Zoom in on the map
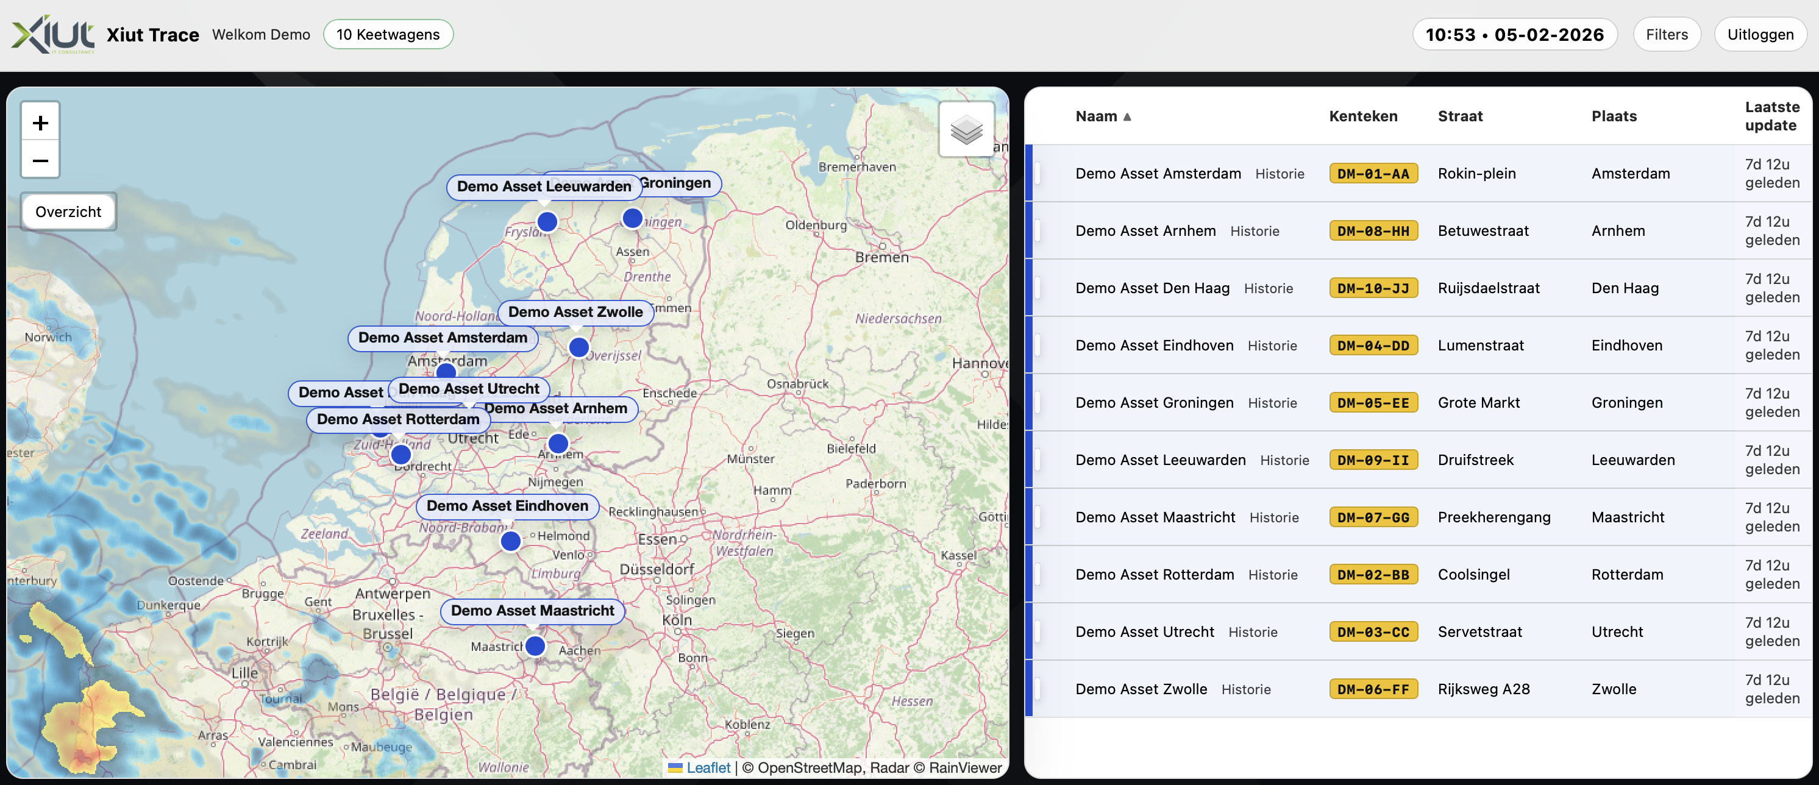This screenshot has width=1819, height=785. click(x=40, y=123)
